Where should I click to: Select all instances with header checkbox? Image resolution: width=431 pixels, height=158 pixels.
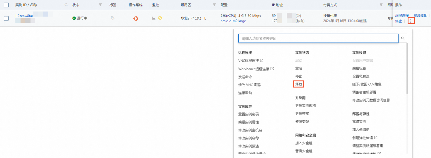click(6, 5)
